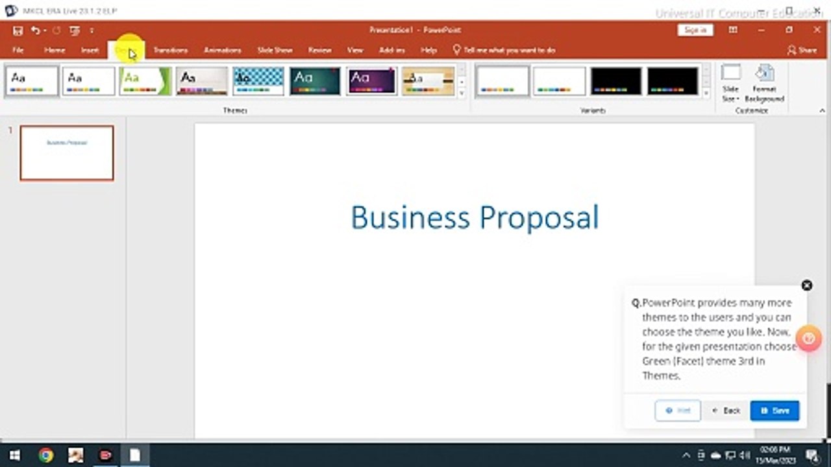This screenshot has width=831, height=467.
Task: Select the first black variant
Action: pyautogui.click(x=615, y=81)
